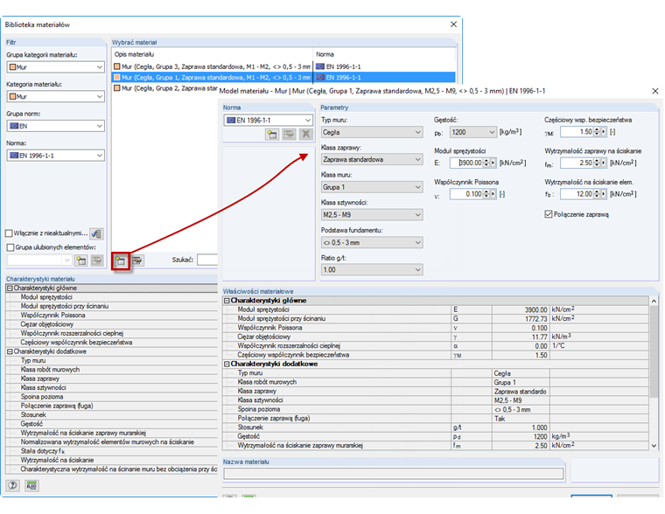Select highlighted Mur Cegła Grupa 1 material row

coord(283,77)
